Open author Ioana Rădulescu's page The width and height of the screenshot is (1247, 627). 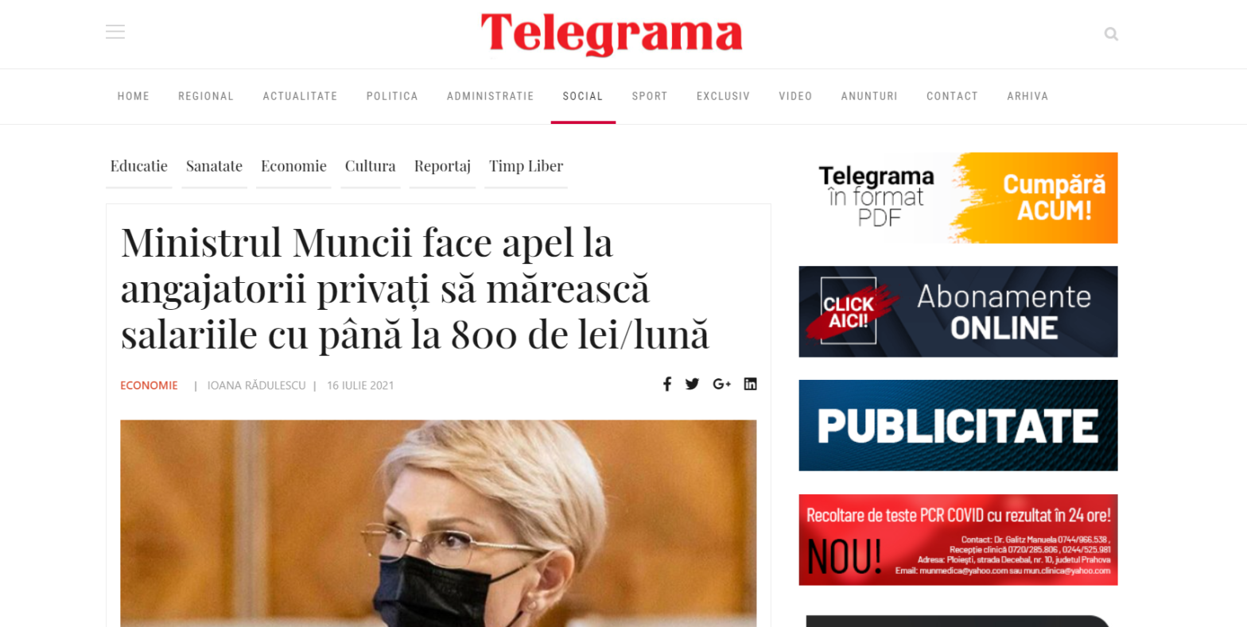(x=256, y=385)
